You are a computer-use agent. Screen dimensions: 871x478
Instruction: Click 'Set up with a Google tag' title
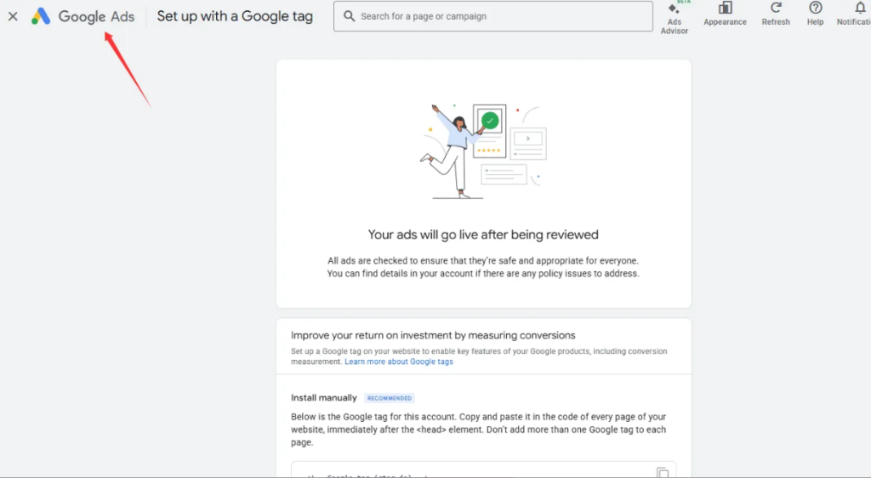[x=235, y=16]
